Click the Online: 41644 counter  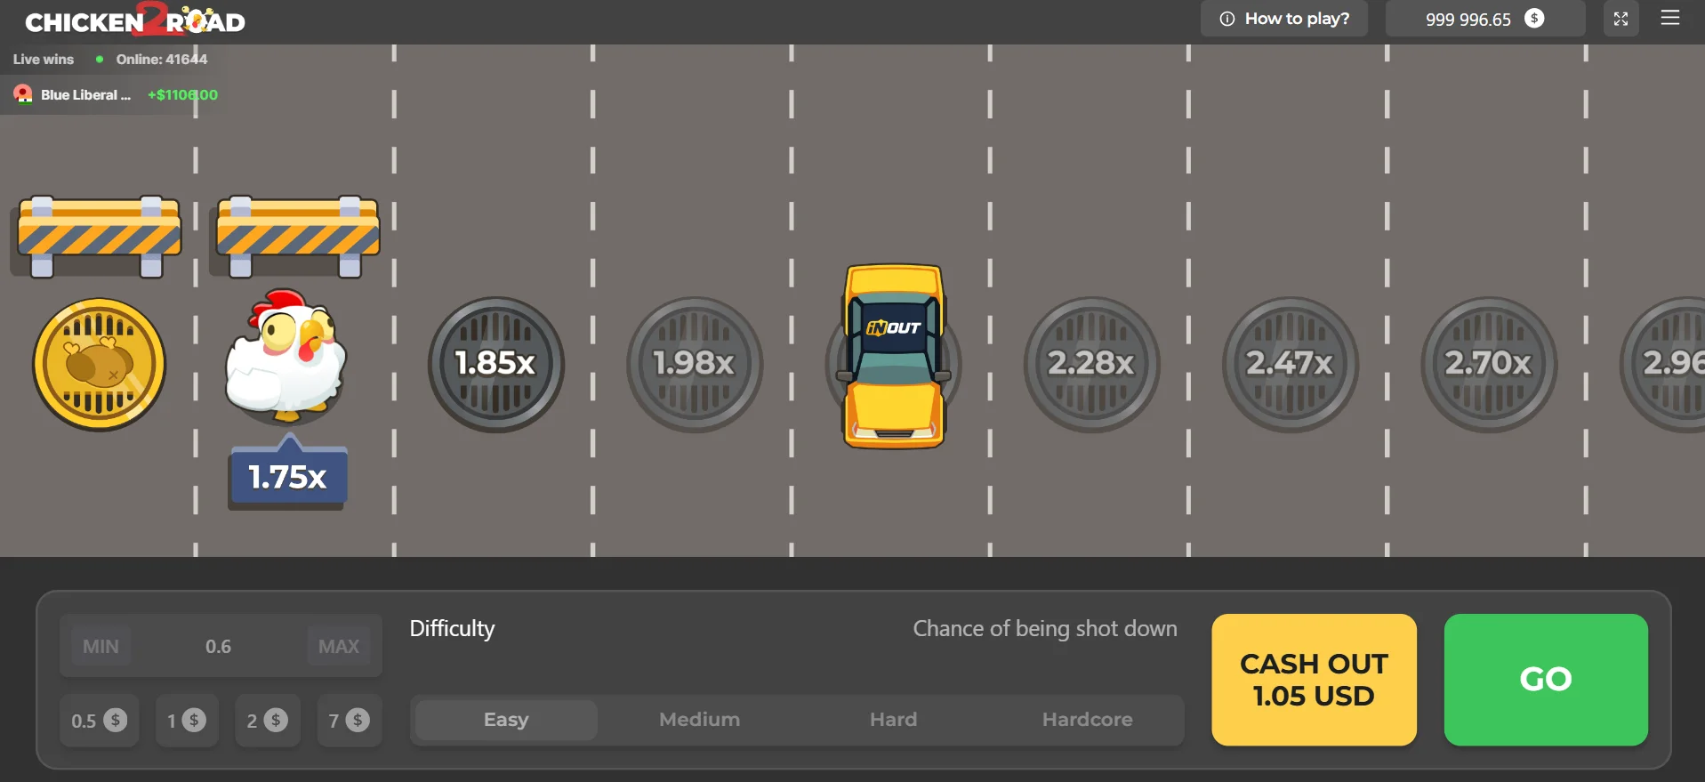point(162,60)
